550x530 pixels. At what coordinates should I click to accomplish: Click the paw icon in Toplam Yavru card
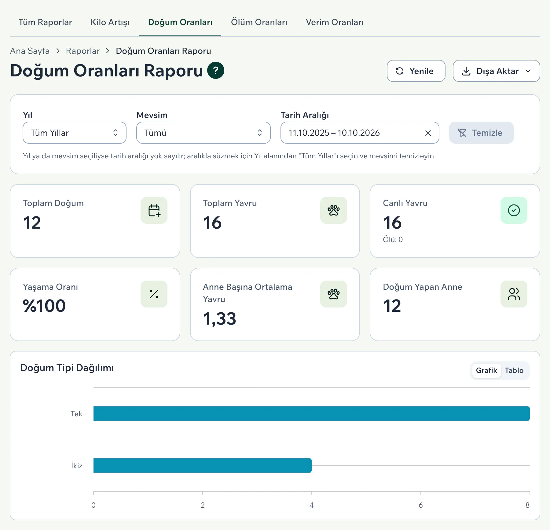click(x=334, y=210)
